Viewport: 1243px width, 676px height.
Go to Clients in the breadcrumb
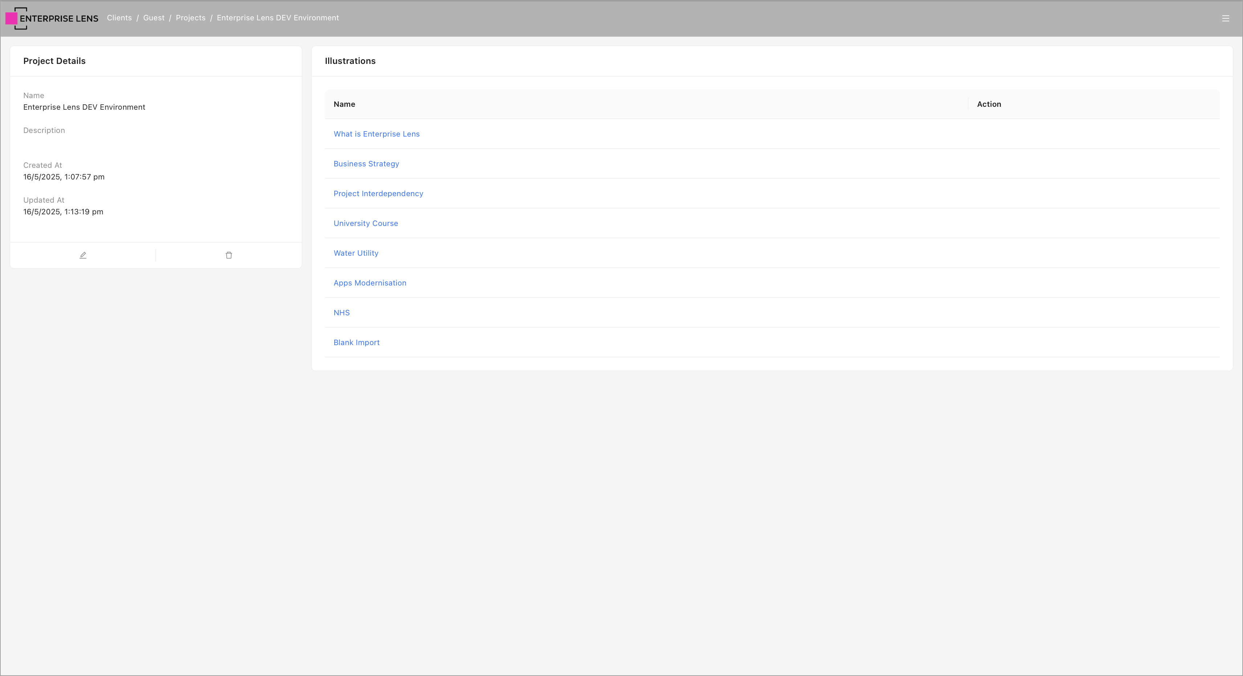coord(119,18)
